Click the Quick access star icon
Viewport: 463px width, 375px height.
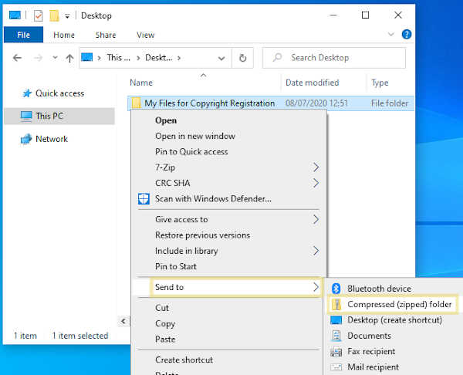coord(27,93)
